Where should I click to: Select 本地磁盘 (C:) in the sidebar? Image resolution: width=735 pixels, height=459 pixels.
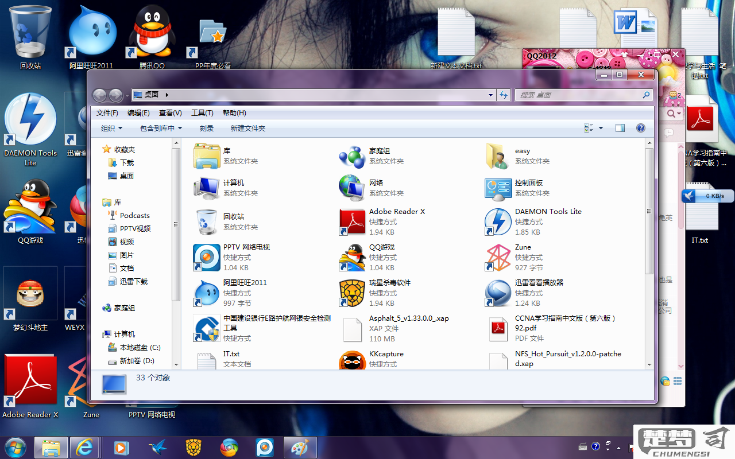tap(134, 347)
